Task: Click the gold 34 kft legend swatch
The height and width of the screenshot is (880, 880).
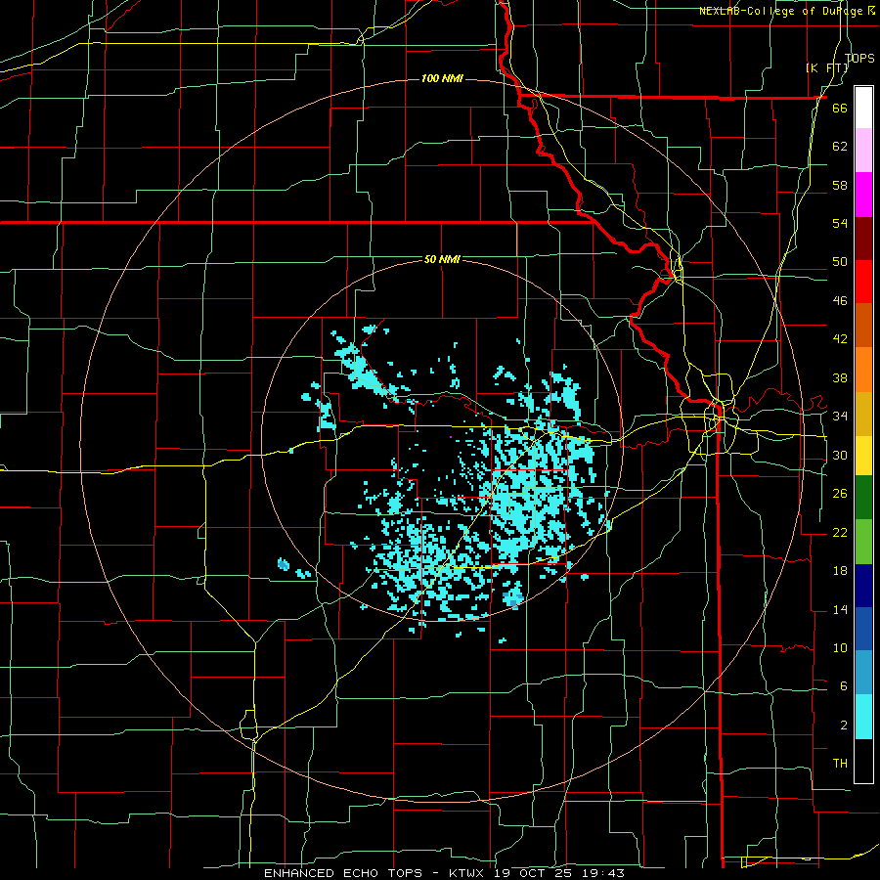Action: pyautogui.click(x=863, y=414)
